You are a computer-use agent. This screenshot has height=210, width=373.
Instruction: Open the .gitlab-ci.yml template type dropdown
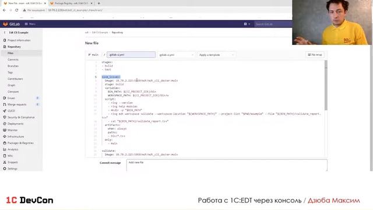coord(176,55)
